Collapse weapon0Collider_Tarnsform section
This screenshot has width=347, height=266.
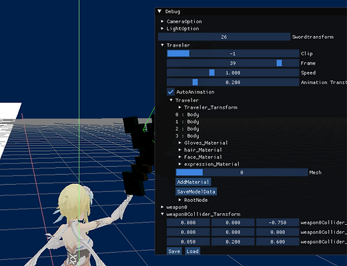[x=162, y=214]
